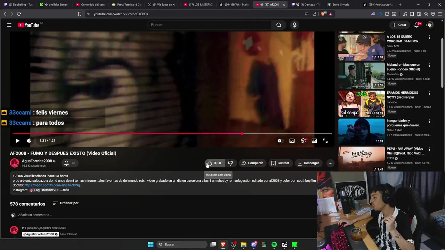Open File Explorer from taskbar

243,244
